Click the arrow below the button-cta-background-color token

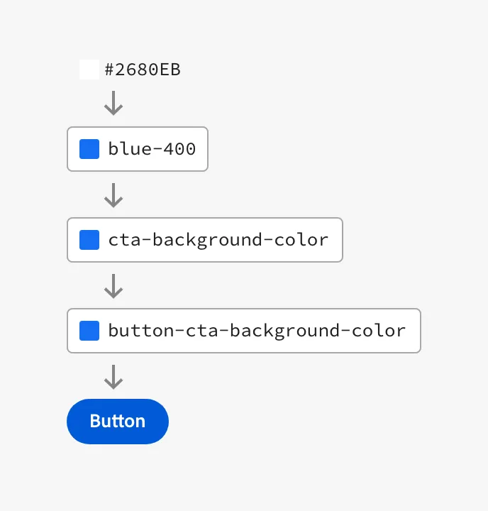[x=113, y=376]
